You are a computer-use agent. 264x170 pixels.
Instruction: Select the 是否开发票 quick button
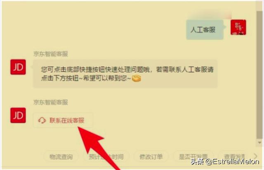pos(193,157)
